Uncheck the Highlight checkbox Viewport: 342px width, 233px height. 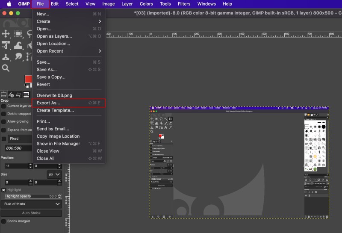[x=3, y=190]
